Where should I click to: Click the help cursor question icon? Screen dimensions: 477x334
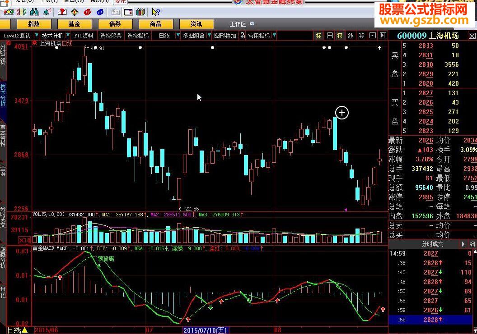coord(156,12)
